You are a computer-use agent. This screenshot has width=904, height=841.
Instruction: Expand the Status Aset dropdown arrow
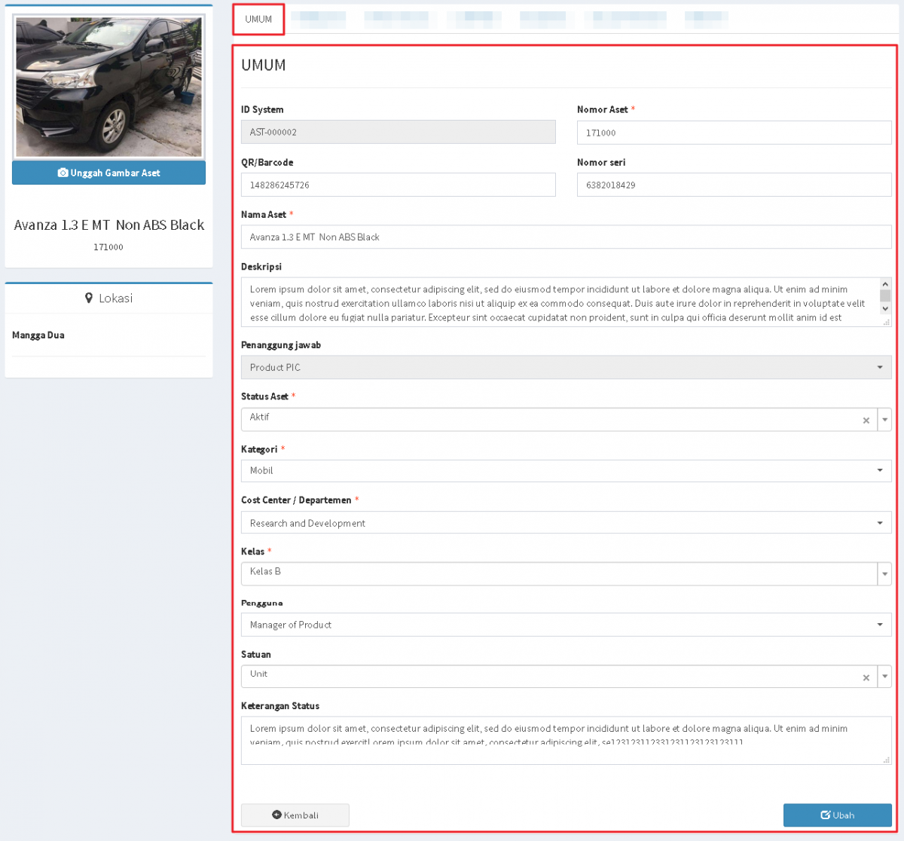click(884, 420)
